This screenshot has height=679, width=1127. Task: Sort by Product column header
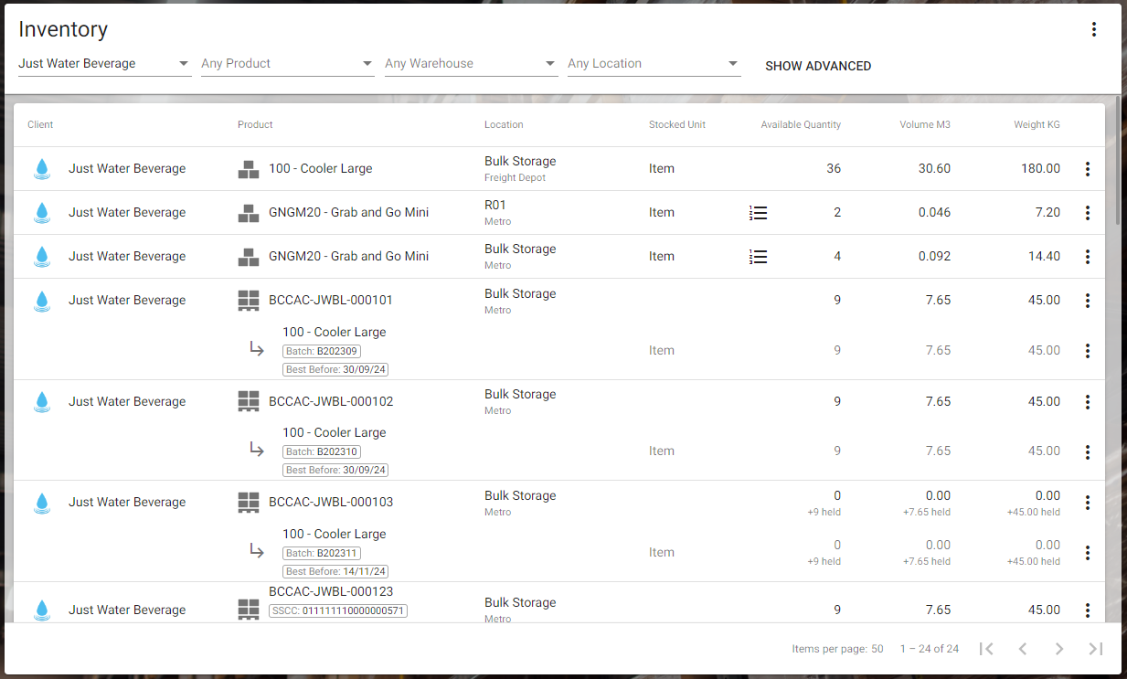(x=255, y=124)
